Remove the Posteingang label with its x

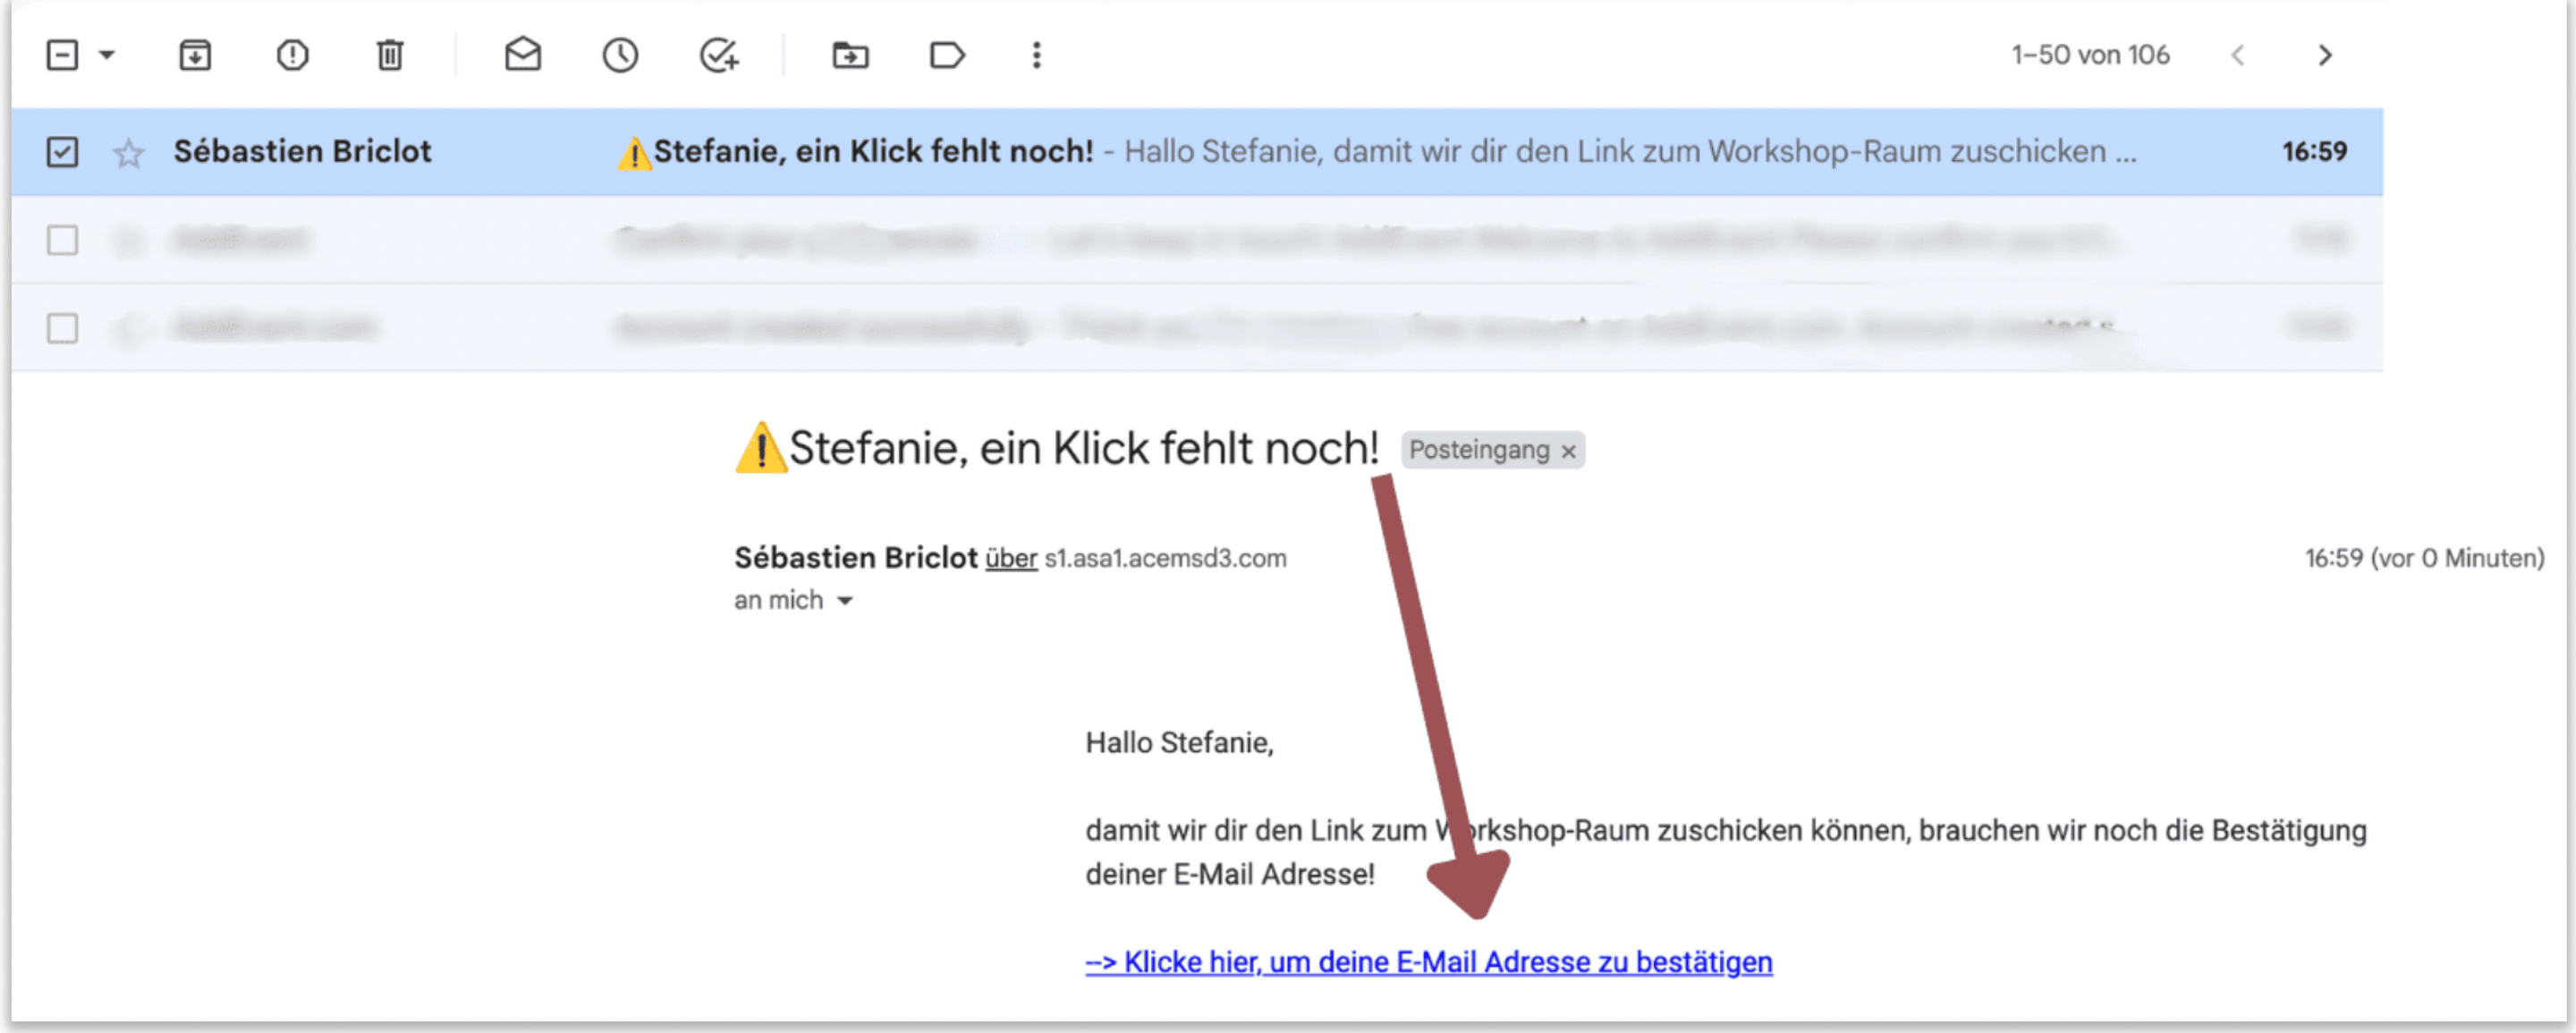[1568, 451]
